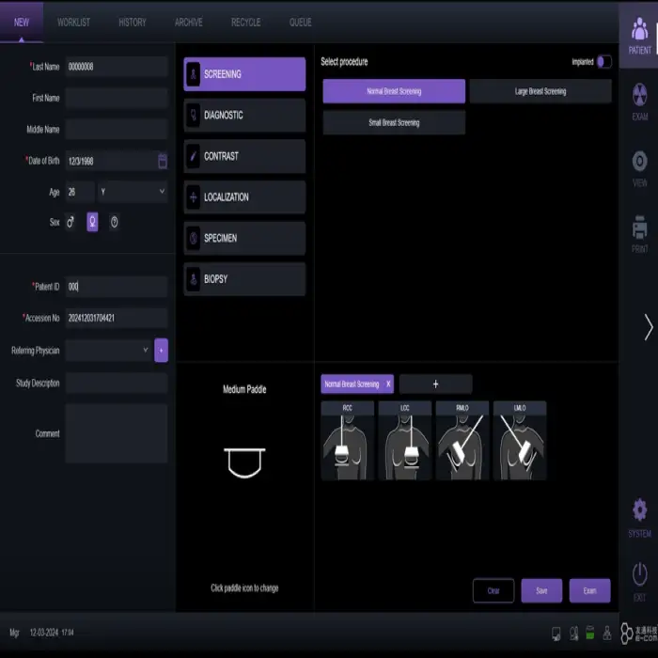Select the RCC view thumbnail
Viewport: 658px width, 658px height.
pos(347,441)
